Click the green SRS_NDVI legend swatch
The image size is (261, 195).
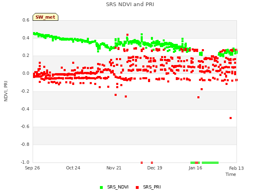(x=101, y=187)
